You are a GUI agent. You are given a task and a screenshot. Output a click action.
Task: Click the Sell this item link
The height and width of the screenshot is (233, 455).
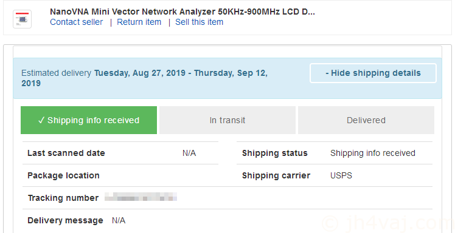click(x=199, y=22)
